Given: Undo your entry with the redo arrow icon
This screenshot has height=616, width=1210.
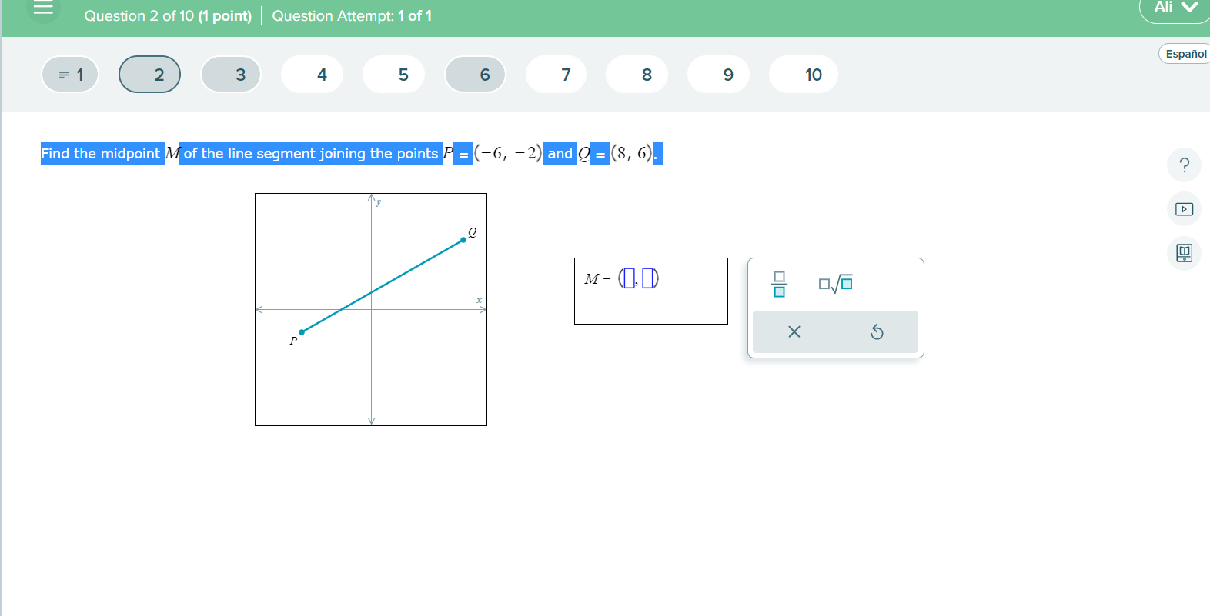Looking at the screenshot, I should [x=877, y=331].
